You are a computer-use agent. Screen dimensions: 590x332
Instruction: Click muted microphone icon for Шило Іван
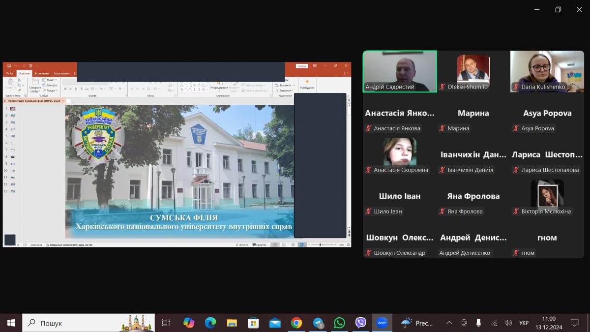click(368, 211)
